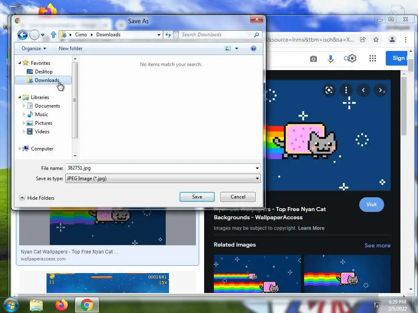The image size is (418, 313).
Task: Expand the Computer node
Action: [20, 148]
